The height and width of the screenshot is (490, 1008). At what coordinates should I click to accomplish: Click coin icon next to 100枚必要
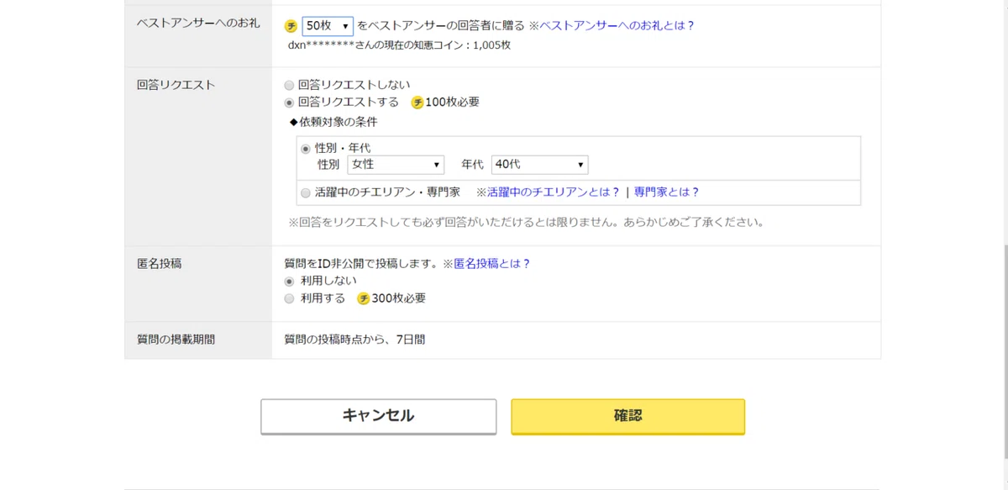point(417,103)
